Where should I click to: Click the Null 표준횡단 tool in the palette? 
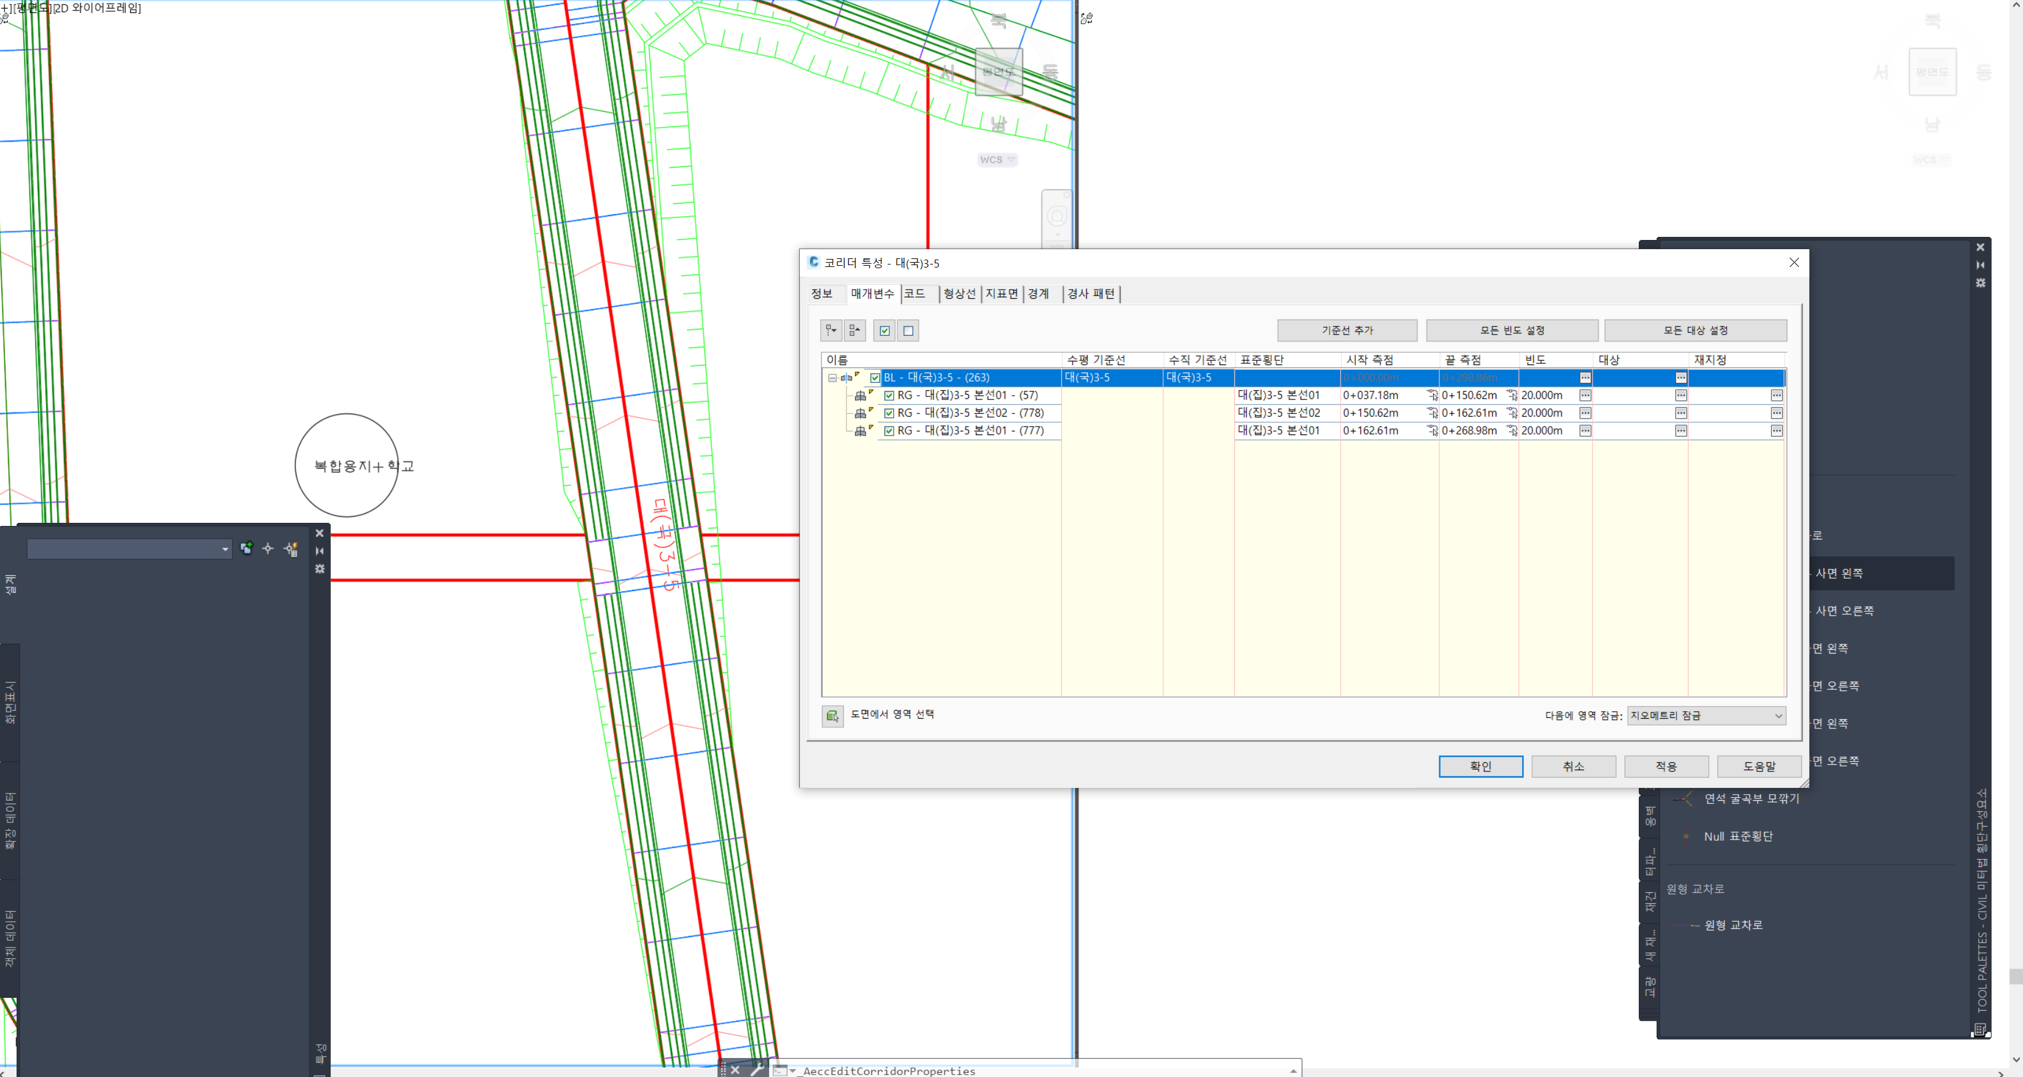(1739, 836)
